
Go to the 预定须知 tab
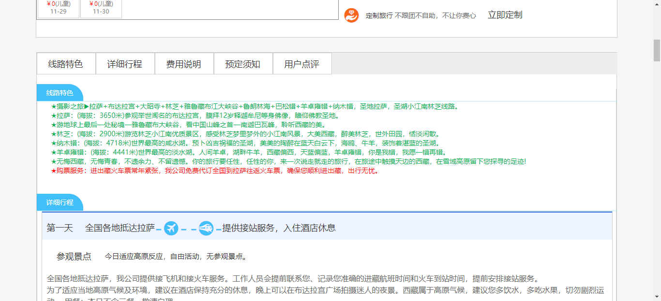[243, 64]
